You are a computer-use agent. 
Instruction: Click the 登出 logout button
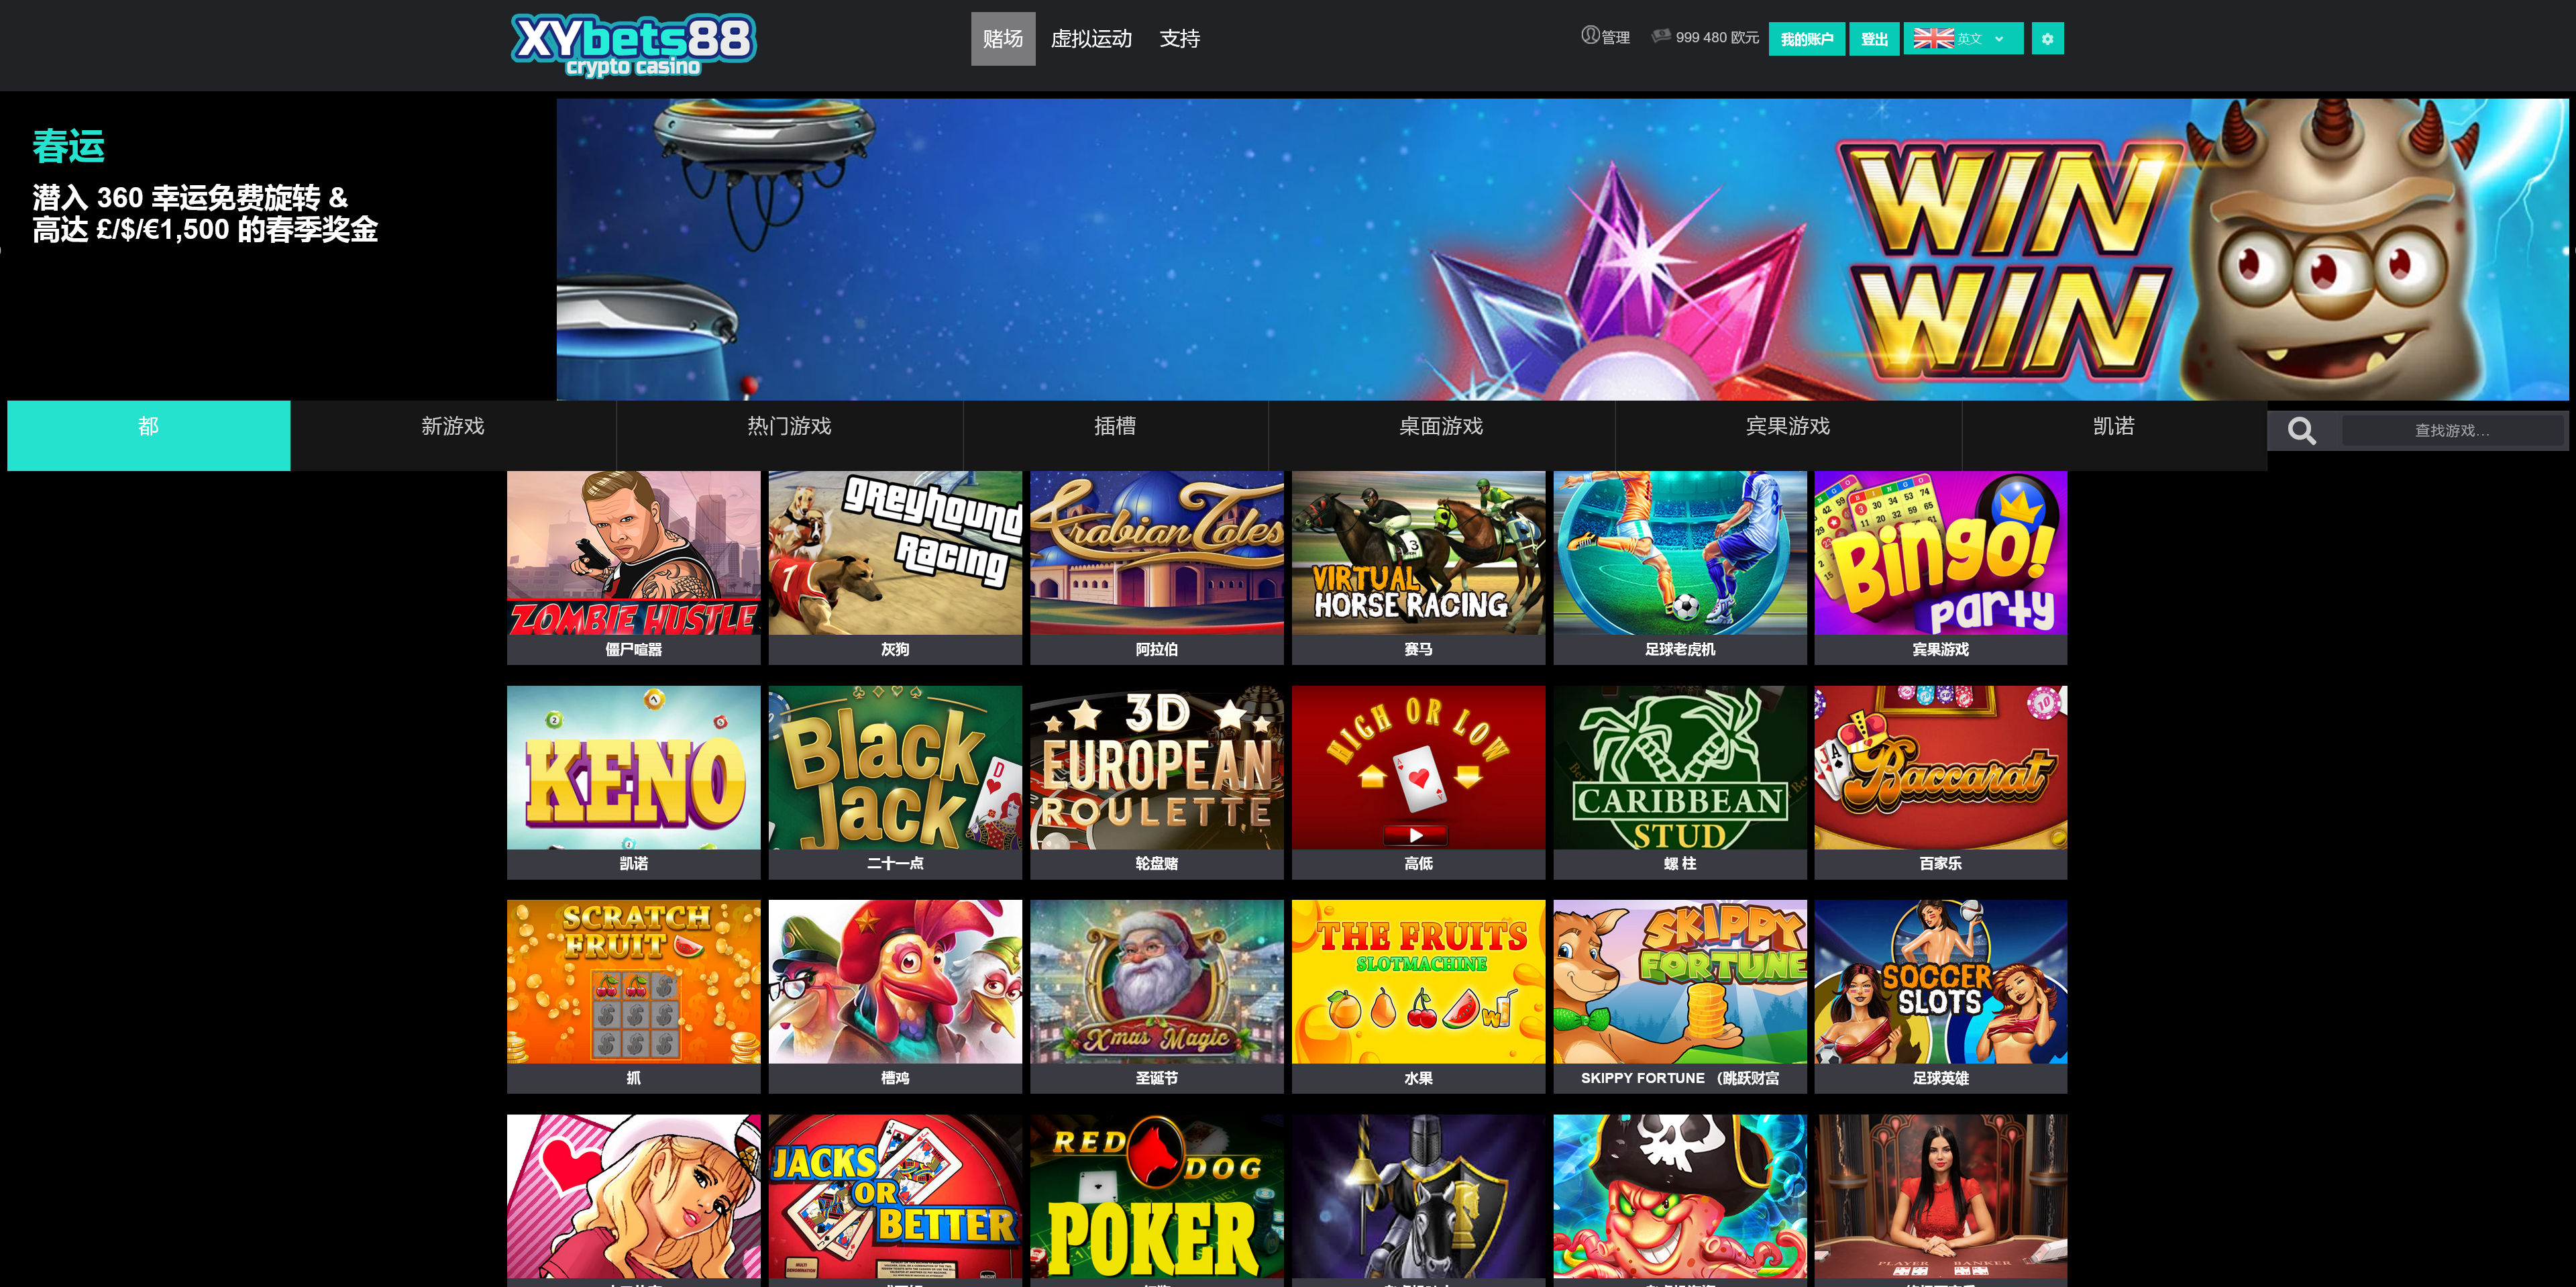[1874, 39]
